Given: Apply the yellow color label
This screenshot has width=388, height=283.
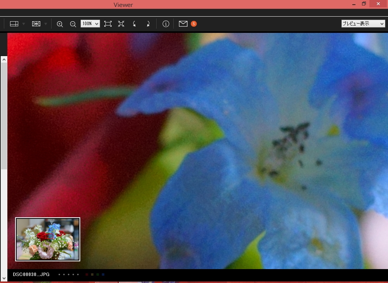Looking at the screenshot, I should [x=92, y=274].
